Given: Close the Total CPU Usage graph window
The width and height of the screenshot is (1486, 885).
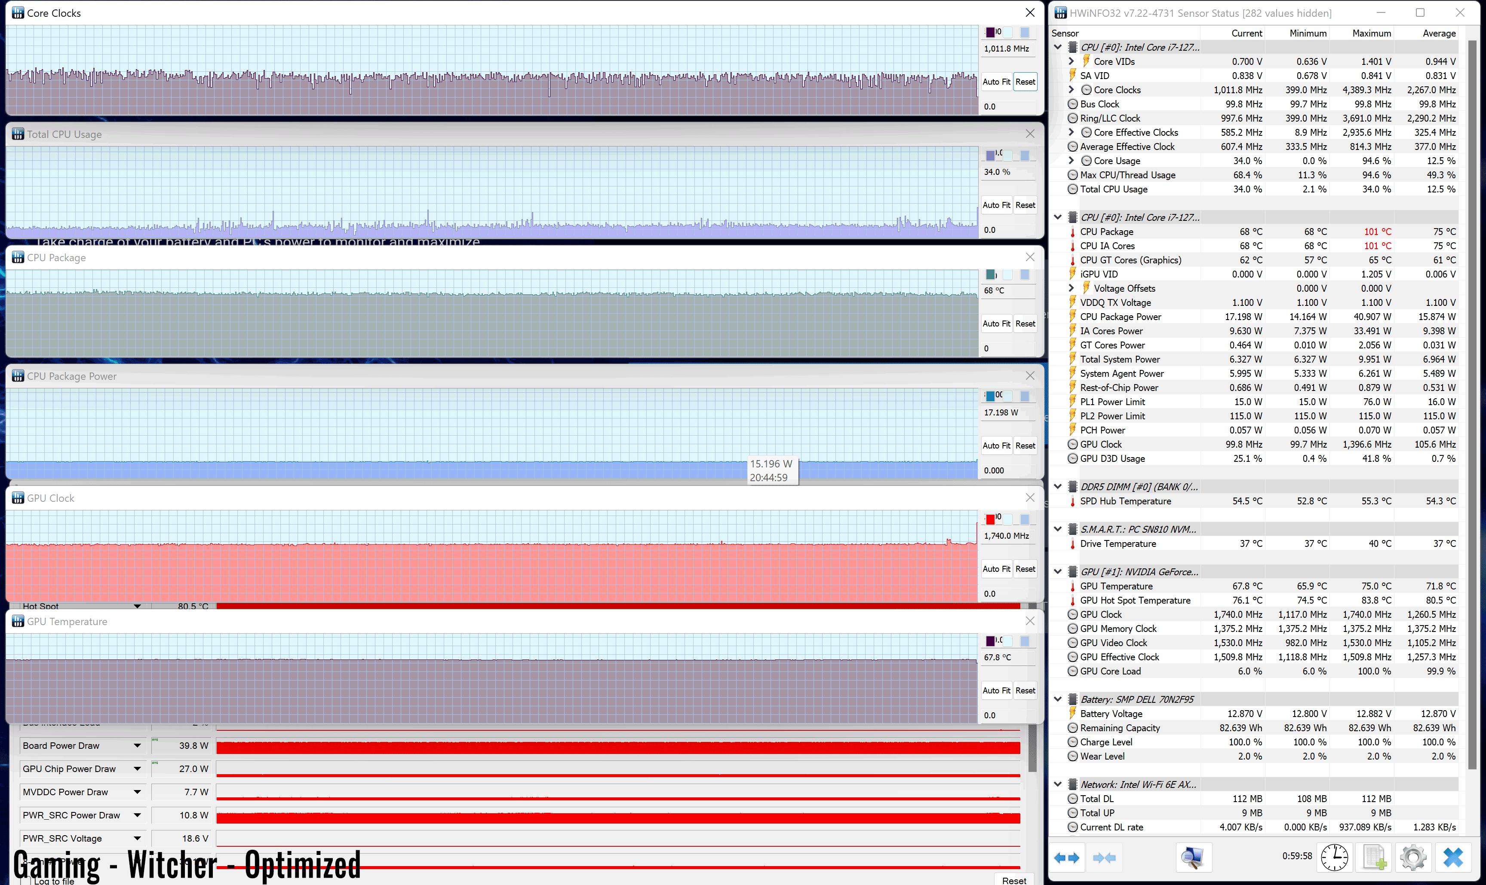Looking at the screenshot, I should (1030, 134).
